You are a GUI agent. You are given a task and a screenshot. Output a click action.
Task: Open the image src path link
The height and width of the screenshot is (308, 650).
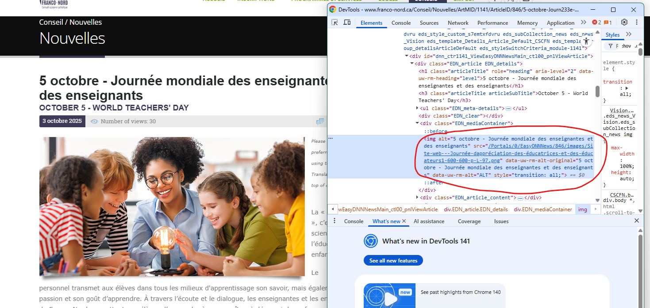coord(509,153)
